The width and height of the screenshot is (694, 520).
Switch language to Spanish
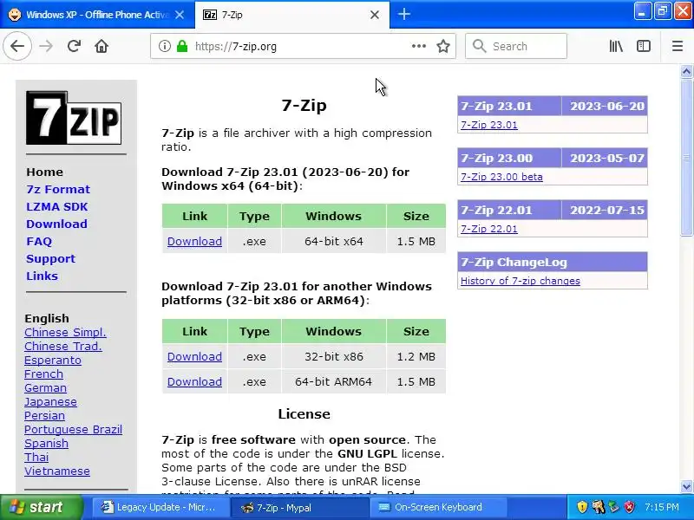point(46,443)
